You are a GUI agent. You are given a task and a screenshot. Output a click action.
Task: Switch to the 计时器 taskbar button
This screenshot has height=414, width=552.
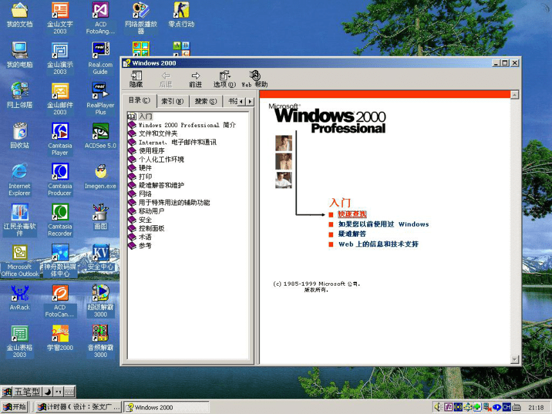(x=79, y=408)
